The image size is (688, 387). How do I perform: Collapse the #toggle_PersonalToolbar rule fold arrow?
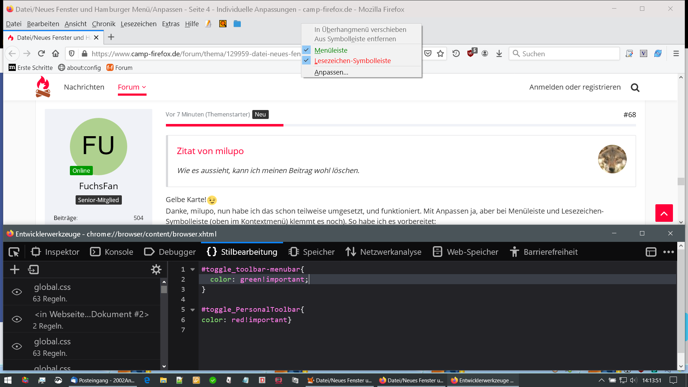coord(192,310)
